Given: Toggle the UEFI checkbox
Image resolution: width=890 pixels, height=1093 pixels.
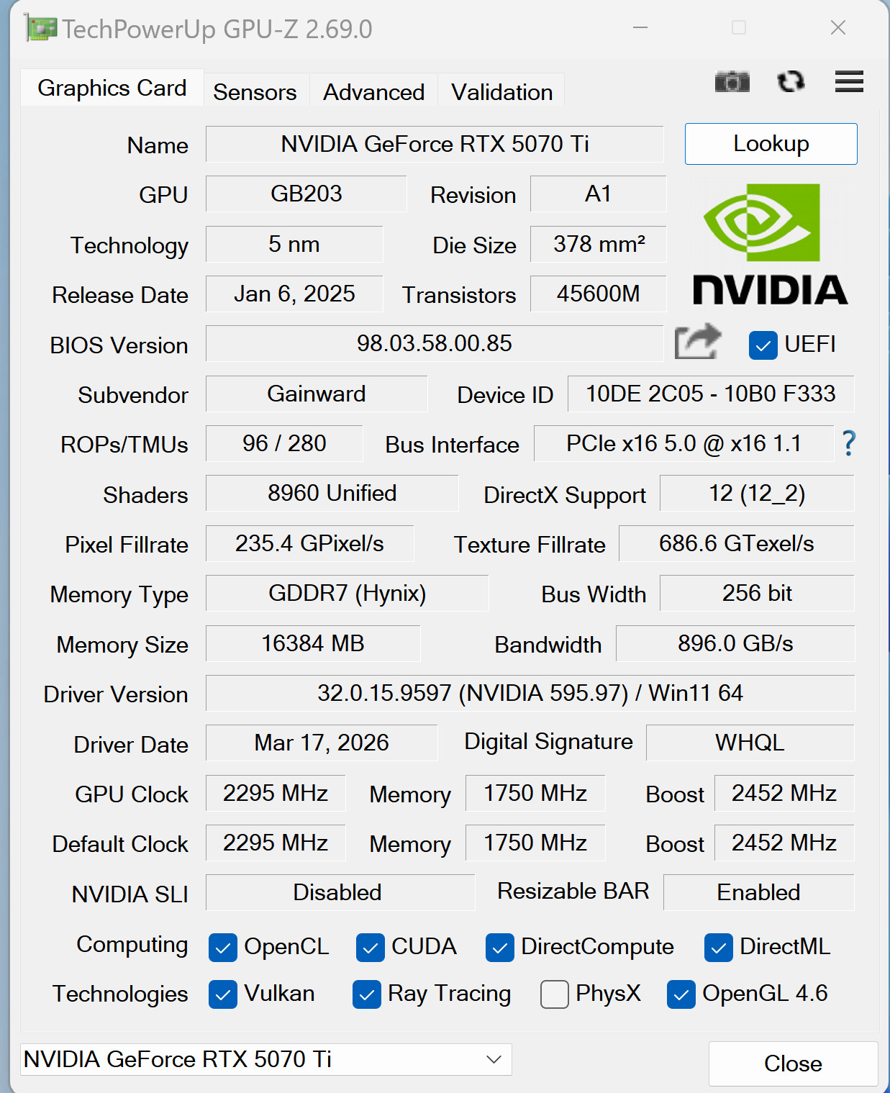Looking at the screenshot, I should (763, 345).
